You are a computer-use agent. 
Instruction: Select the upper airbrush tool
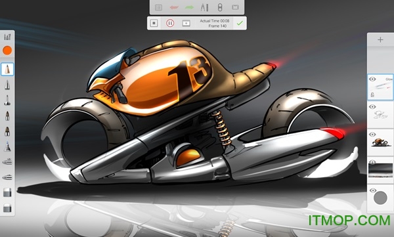tap(7, 162)
